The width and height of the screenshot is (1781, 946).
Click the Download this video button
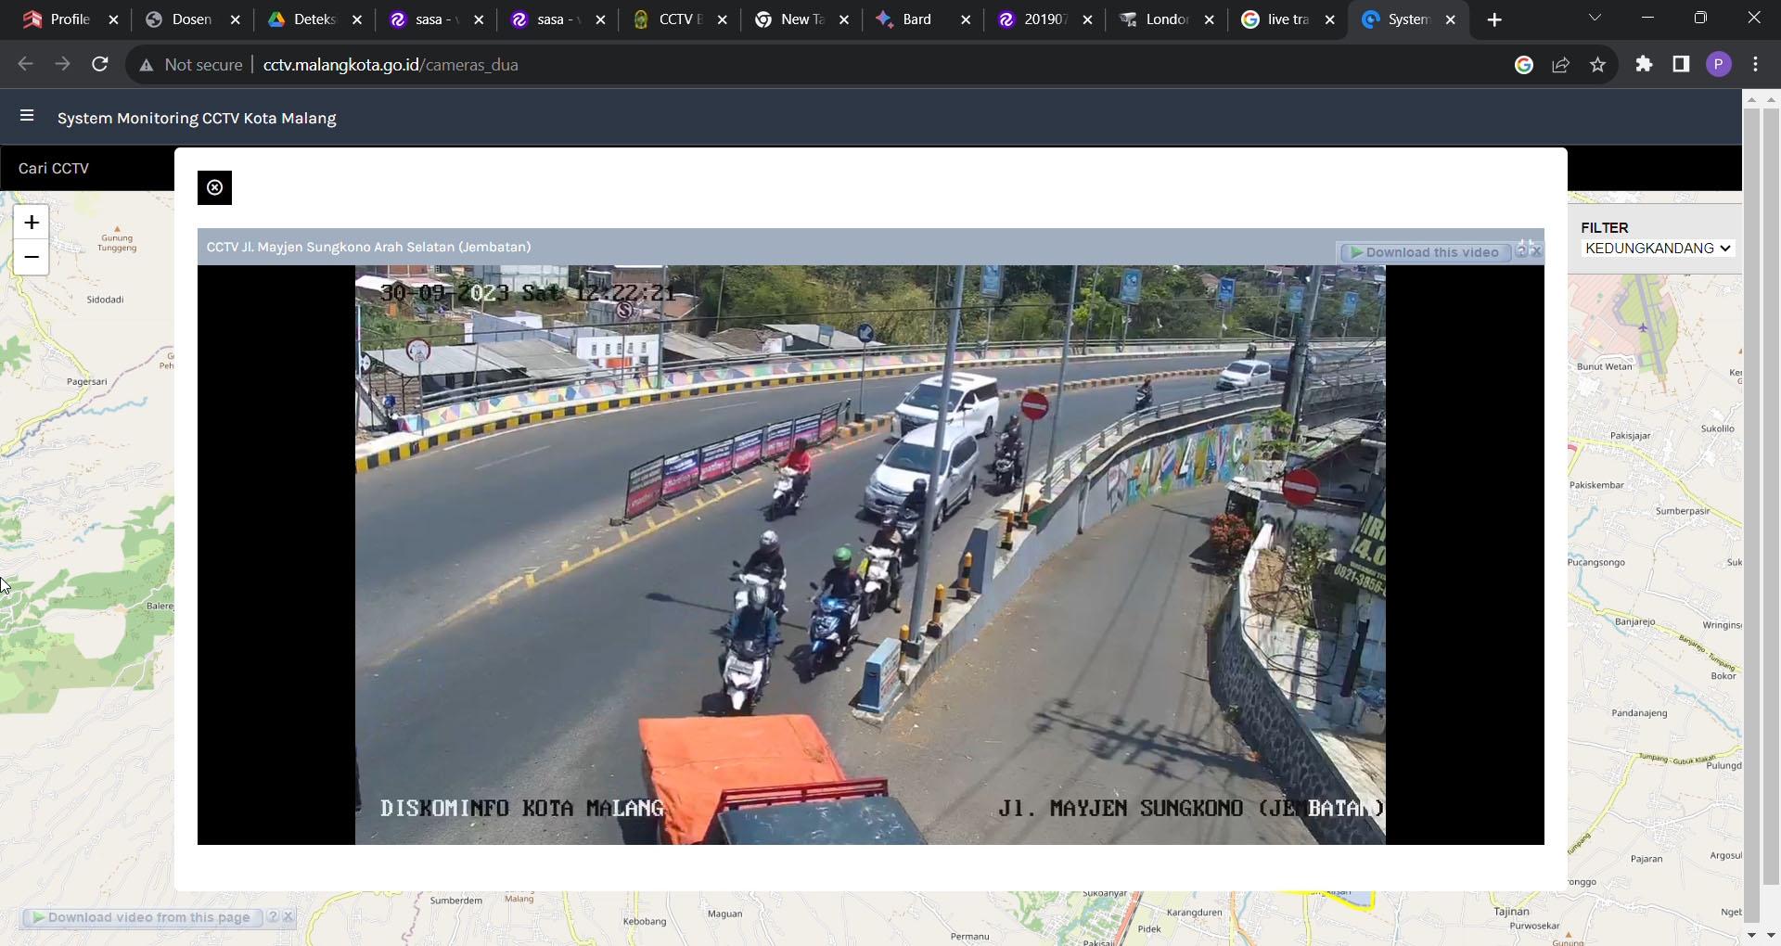[x=1425, y=252]
